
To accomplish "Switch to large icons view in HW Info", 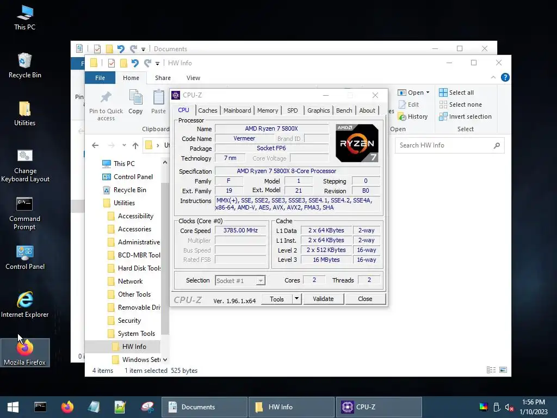I will (503, 370).
